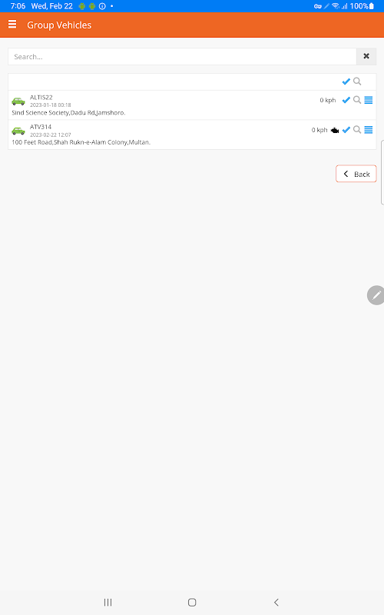384x615 pixels.
Task: Open the list menu for ATV314
Action: (369, 130)
